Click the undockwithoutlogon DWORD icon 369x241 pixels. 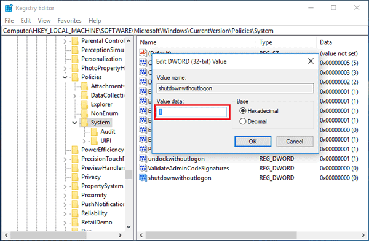143,159
